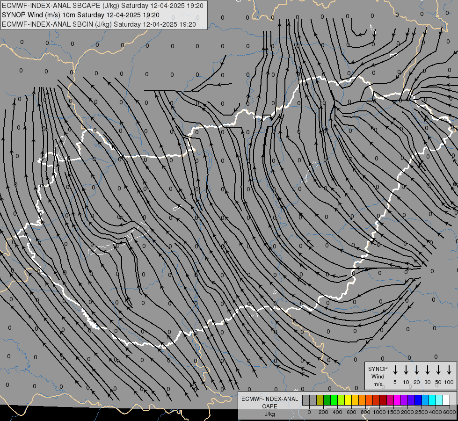The width and height of the screenshot is (458, 421).
Task: Pick the olive swatch in the CAPE legend
Action: (x=320, y=400)
